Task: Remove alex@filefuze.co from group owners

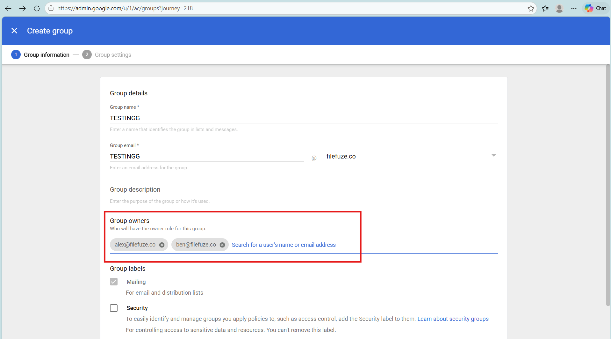Action: (162, 245)
